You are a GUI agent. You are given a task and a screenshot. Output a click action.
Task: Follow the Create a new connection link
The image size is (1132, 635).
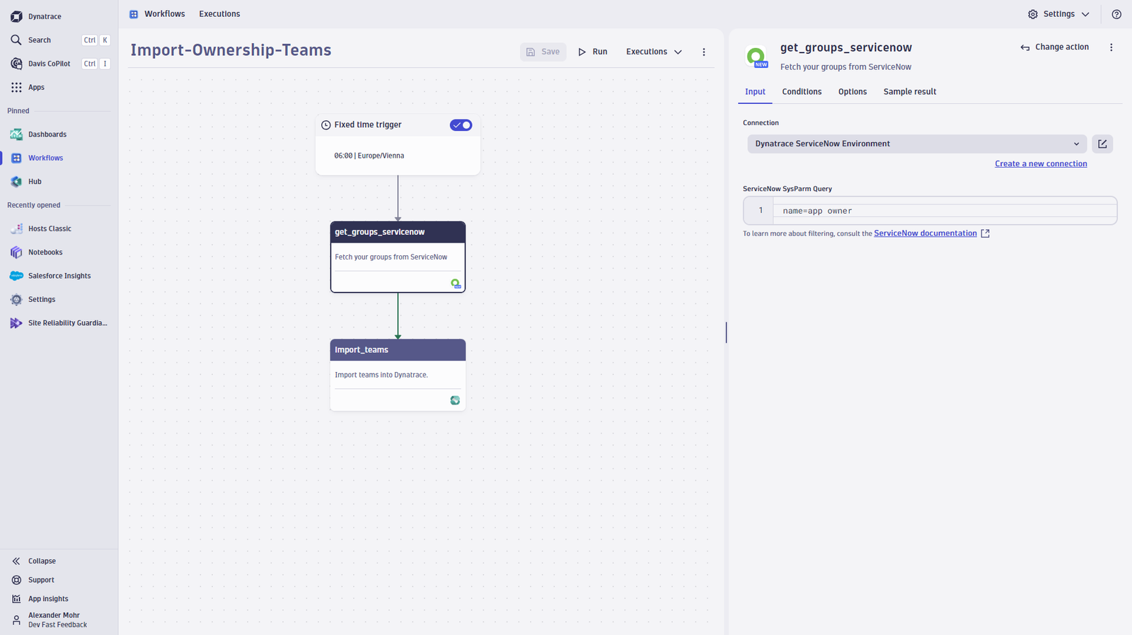(x=1041, y=164)
